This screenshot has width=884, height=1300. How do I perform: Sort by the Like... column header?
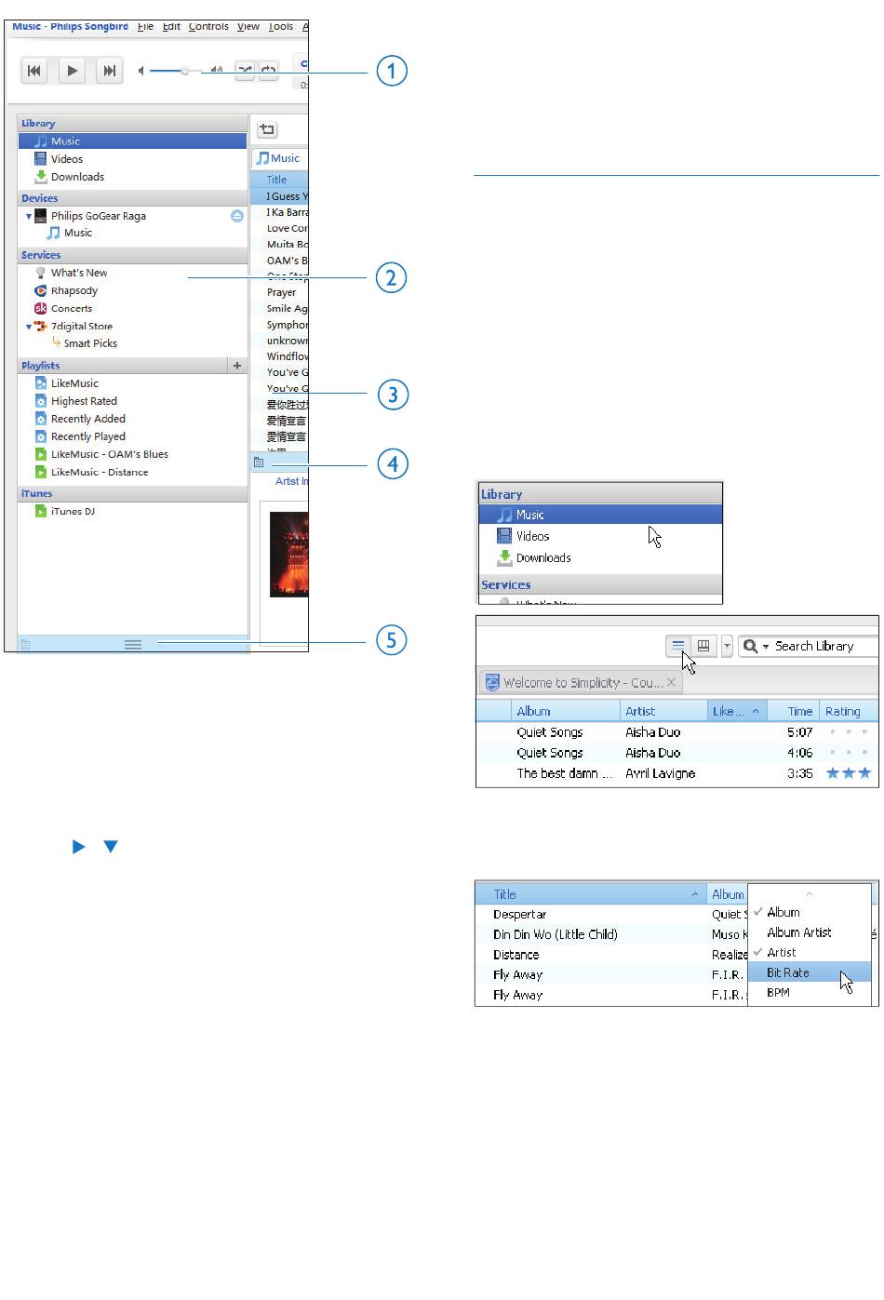(x=736, y=711)
